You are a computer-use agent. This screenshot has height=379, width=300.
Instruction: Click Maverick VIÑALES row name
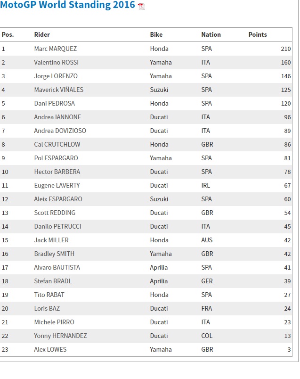(59, 90)
